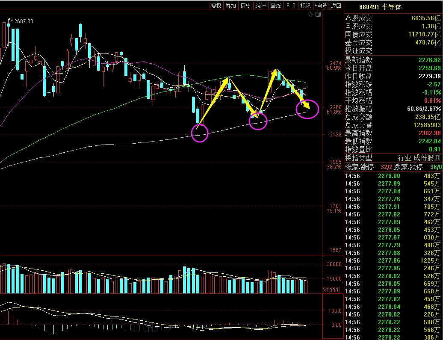Open the 历史 history view
The width and height of the screenshot is (443, 340).
coord(245,6)
